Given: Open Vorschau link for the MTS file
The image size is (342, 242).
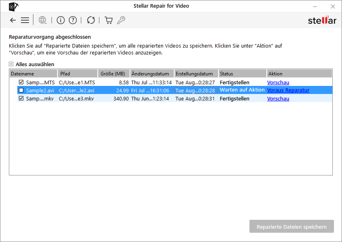Looking at the screenshot, I should tap(278, 82).
